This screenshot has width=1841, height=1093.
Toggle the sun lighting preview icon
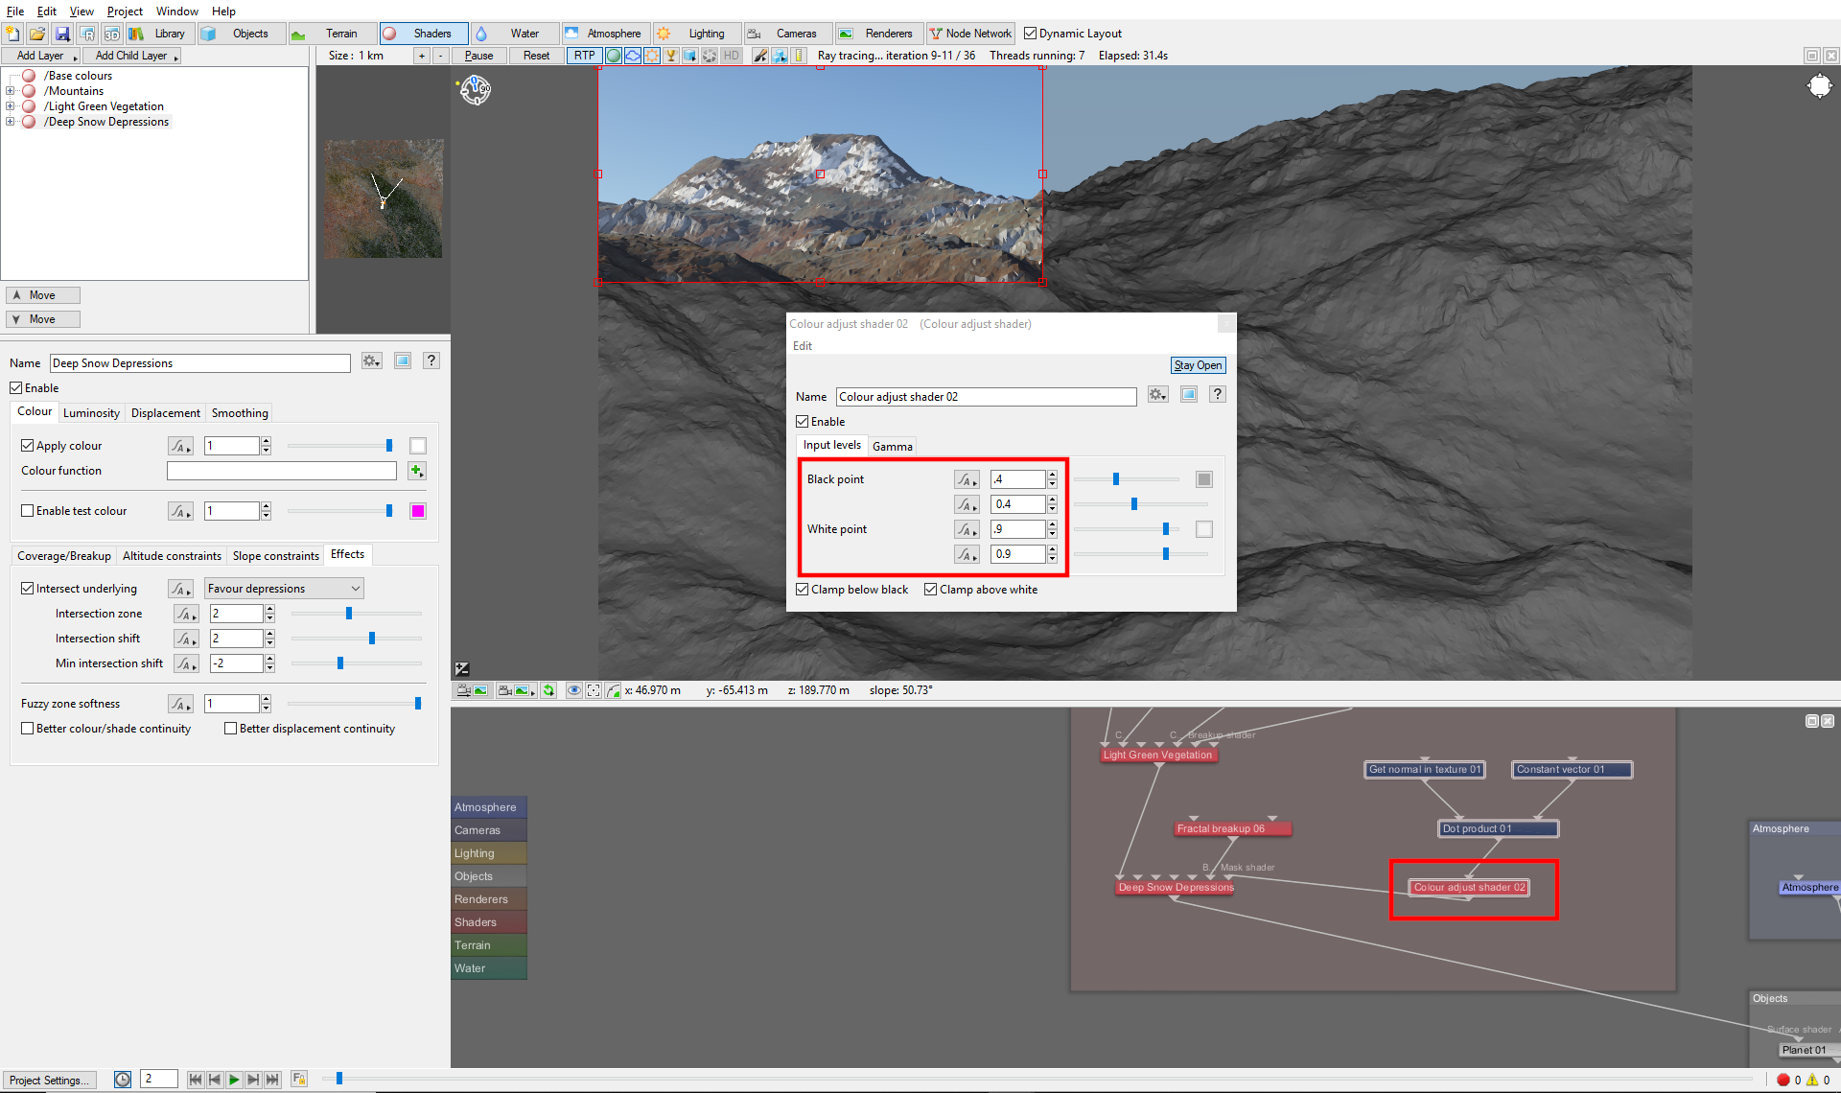point(652,56)
